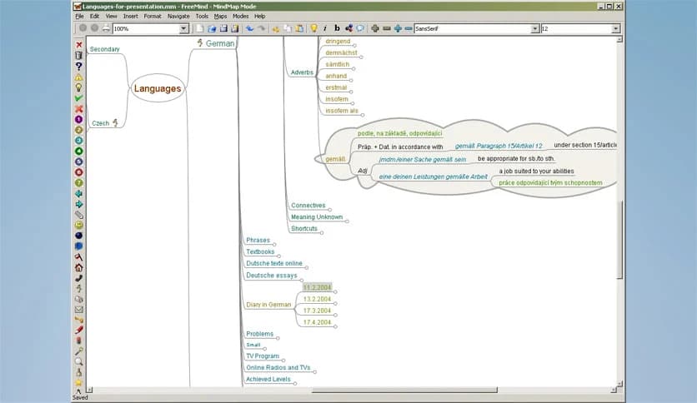Viewport: 697px width, 403px height.
Task: Click the paste clipboard icon
Action: click(299, 28)
